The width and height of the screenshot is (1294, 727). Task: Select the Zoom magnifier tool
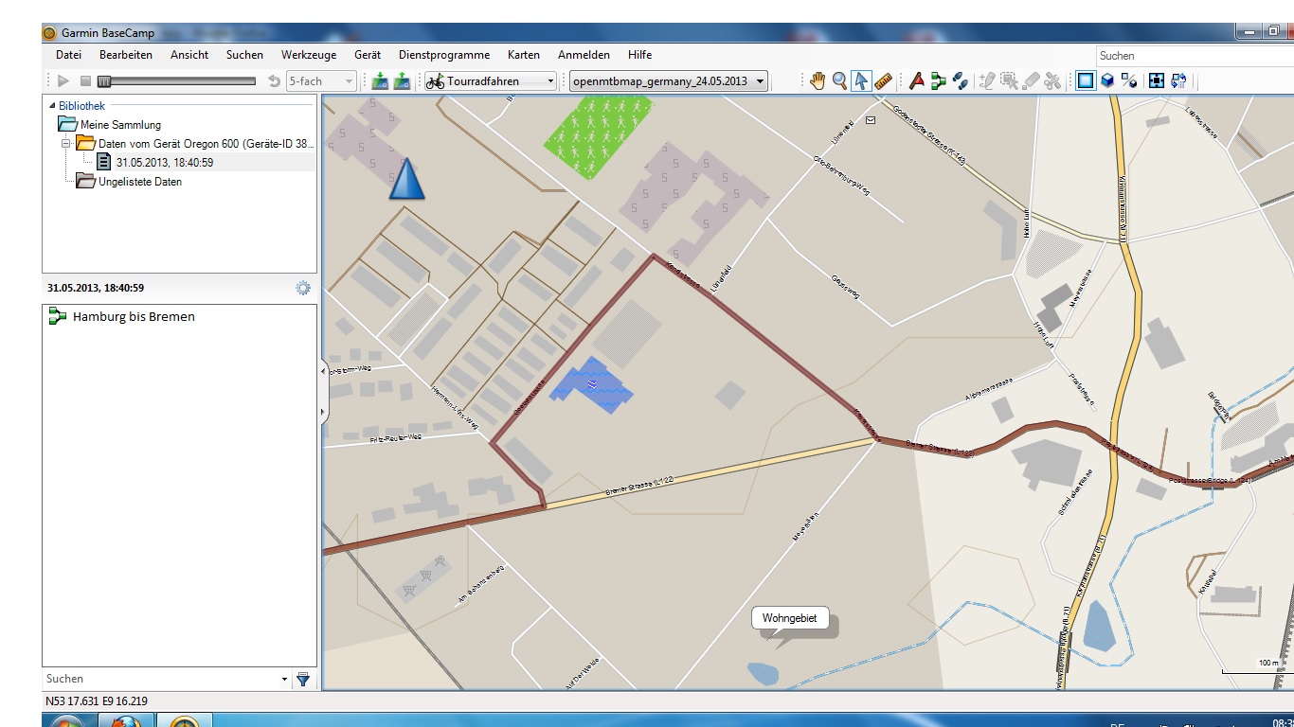click(839, 81)
